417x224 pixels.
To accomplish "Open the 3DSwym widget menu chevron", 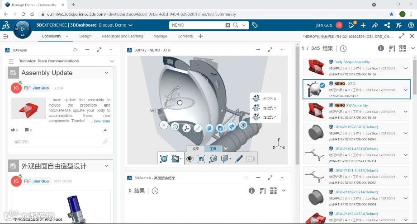I will point(111,50).
